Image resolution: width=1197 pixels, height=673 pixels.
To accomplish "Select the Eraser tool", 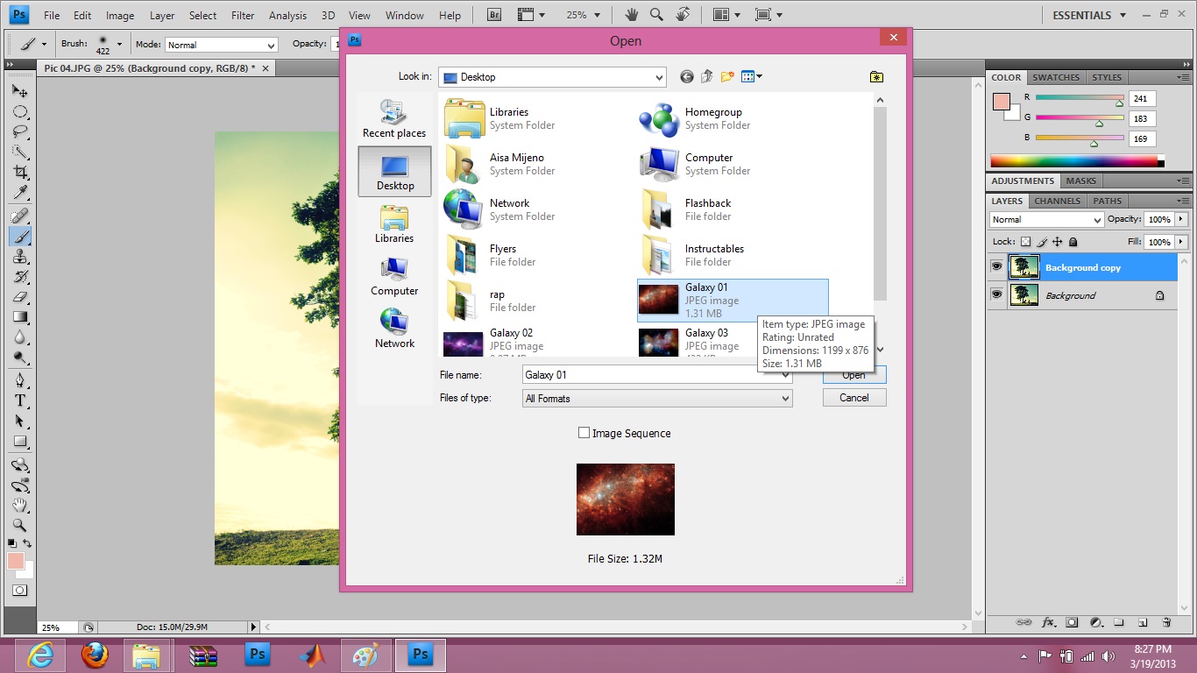I will click(x=20, y=297).
